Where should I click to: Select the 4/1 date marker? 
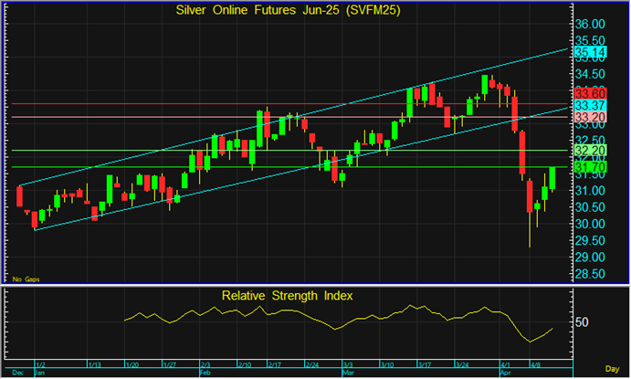pos(506,365)
